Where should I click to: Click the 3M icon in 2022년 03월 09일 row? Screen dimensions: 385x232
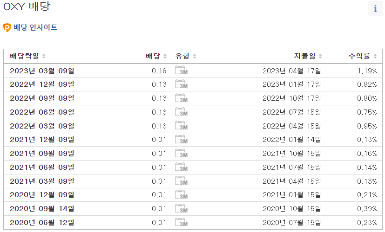181,126
